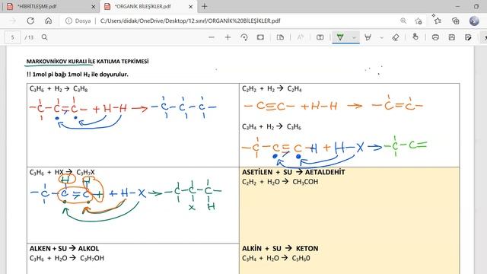Select the Erase tool
Image resolution: width=487 pixels, height=274 pixels.
(x=396, y=37)
